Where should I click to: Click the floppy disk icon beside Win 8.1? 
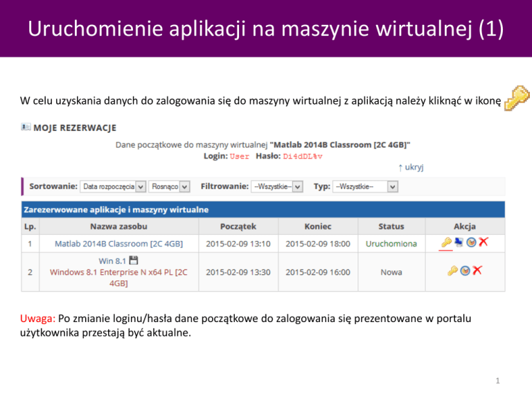tap(134, 260)
